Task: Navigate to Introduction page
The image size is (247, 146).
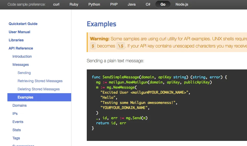Action: tap(22, 57)
